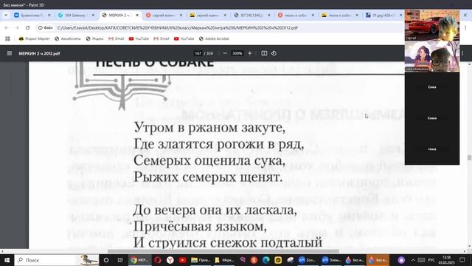Open File Explorer Пров... taskbar button
This screenshot has width=472, height=266.
[201, 260]
